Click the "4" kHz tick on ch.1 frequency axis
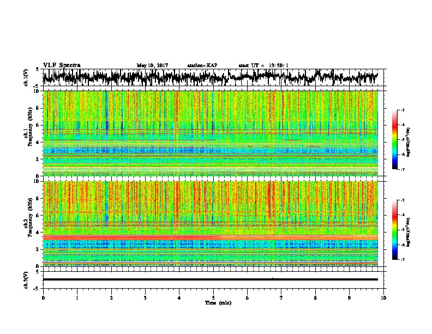Image resolution: width=432 pixels, height=334 pixels. (x=38, y=142)
